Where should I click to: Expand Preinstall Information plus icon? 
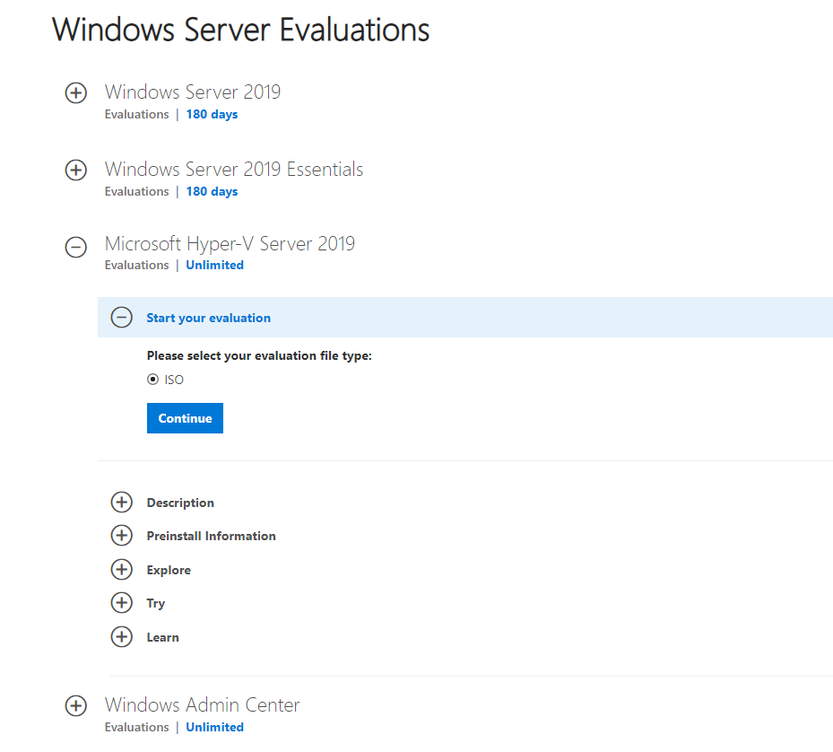click(x=122, y=535)
